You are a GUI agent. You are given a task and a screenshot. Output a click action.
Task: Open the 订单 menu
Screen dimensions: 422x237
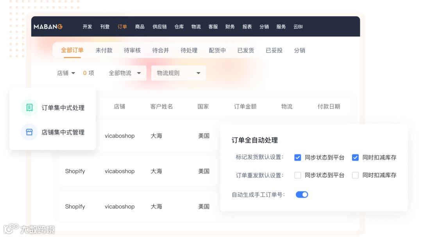(x=122, y=27)
